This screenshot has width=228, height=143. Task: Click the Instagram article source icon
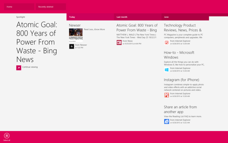[x=167, y=95]
